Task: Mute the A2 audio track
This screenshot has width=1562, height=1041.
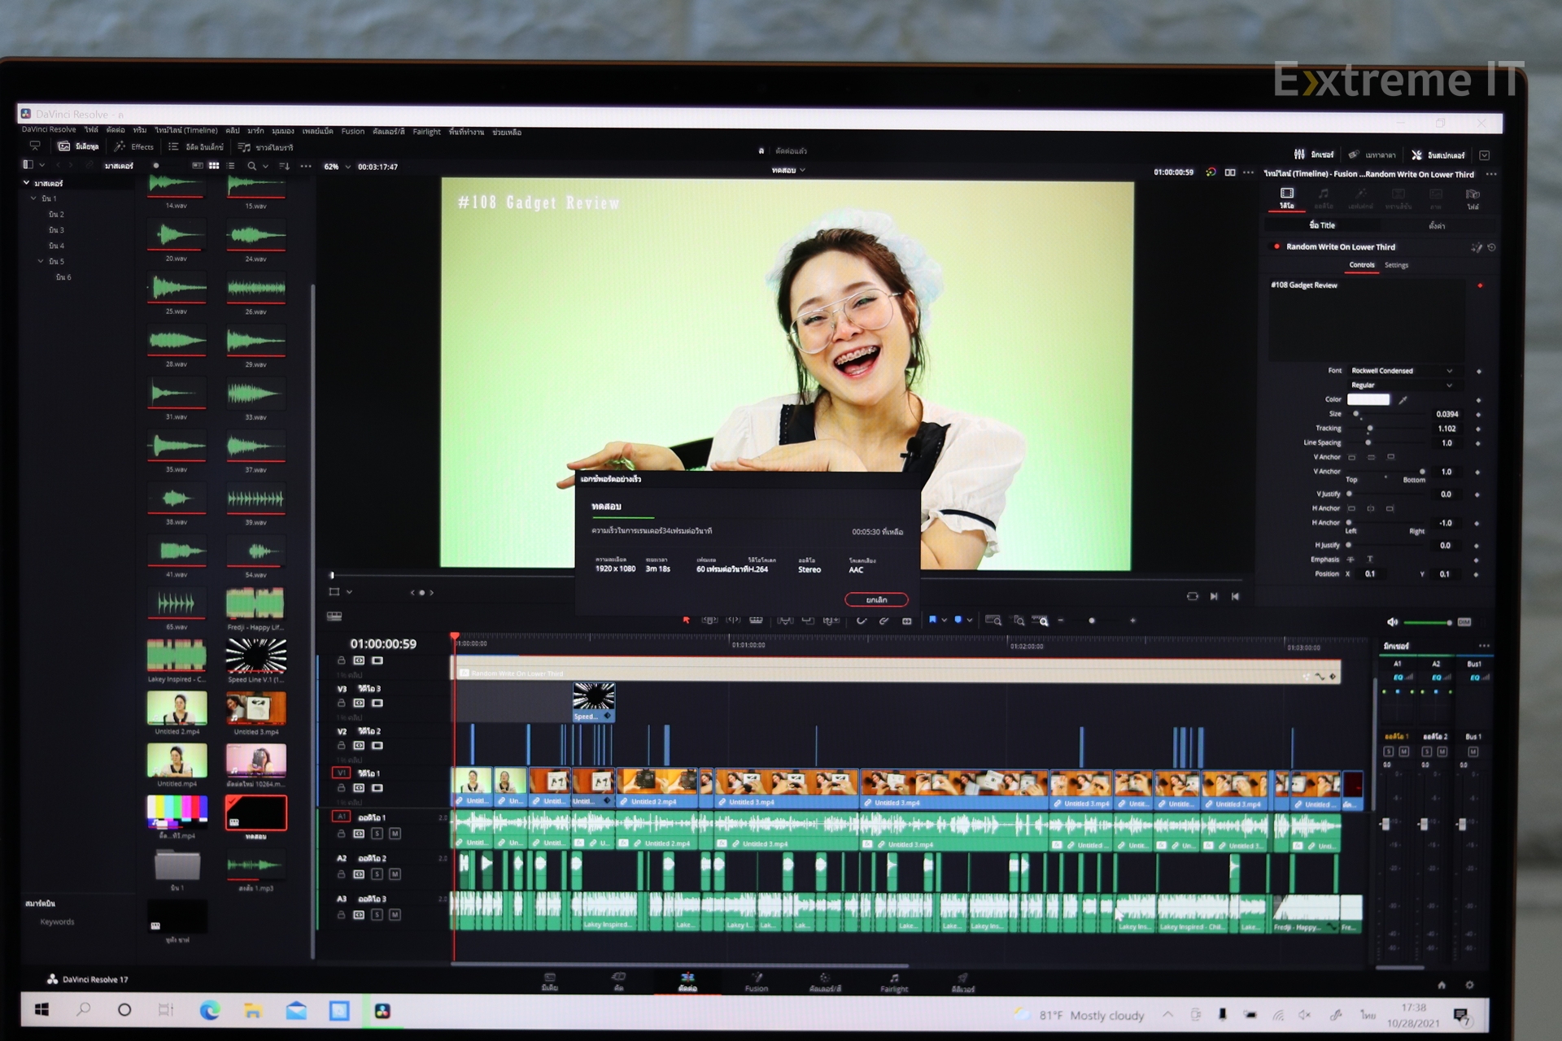Action: 395,874
